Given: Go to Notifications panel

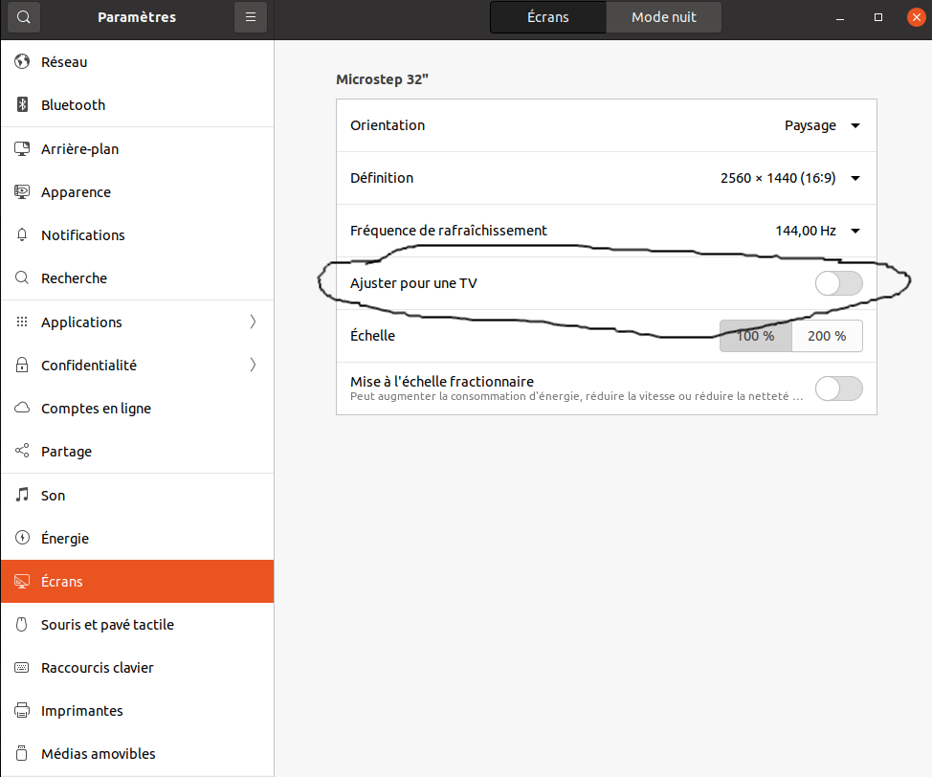Looking at the screenshot, I should [x=137, y=234].
